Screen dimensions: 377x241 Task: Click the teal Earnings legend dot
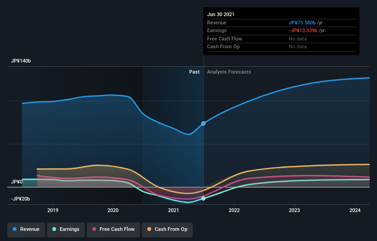54,229
